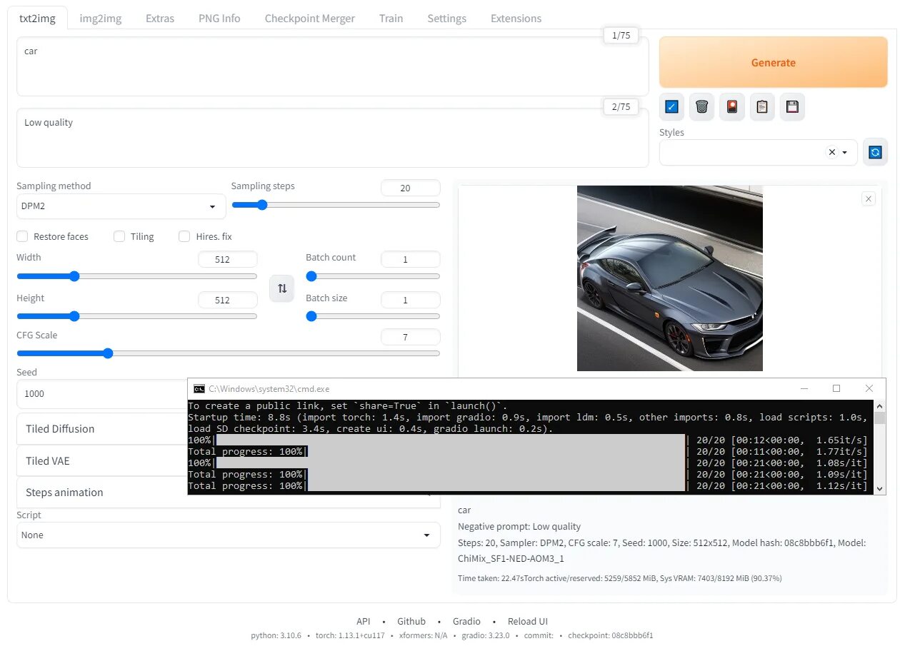Switch to the img2img tab
Viewport: 900px width, 646px height.
pos(100,18)
